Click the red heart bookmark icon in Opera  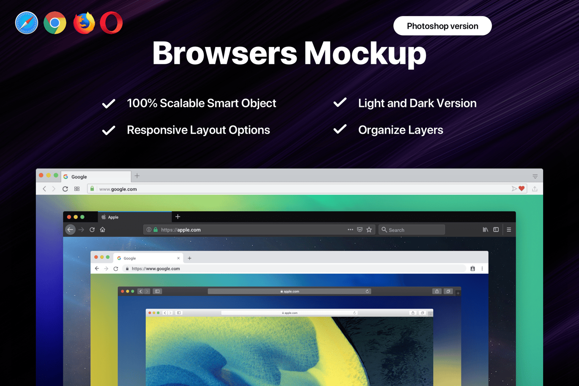coord(522,189)
